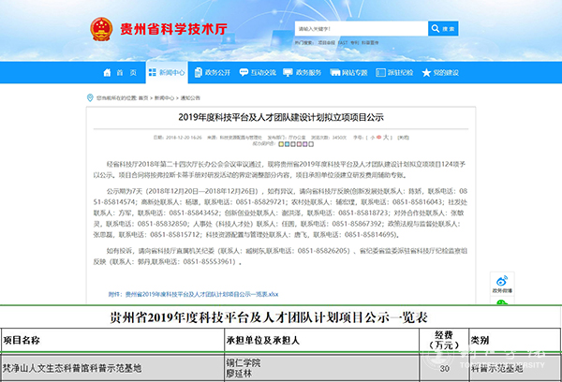Select the 互动交流 chat bubble icon
The height and width of the screenshot is (382, 562).
[x=243, y=72]
